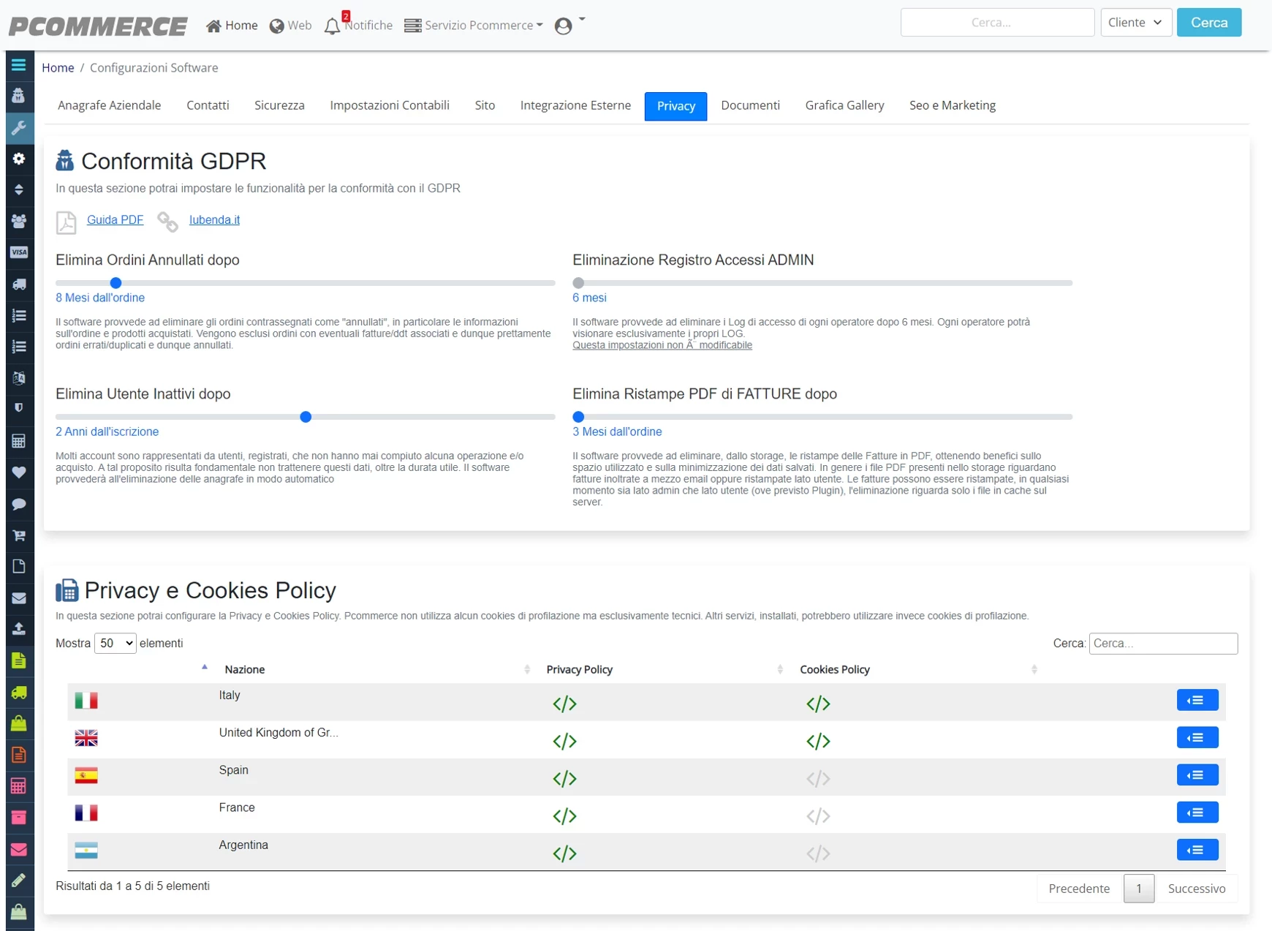Viewport: 1272px width, 931px height.
Task: Open the VISA payments sidebar icon
Action: point(19,252)
